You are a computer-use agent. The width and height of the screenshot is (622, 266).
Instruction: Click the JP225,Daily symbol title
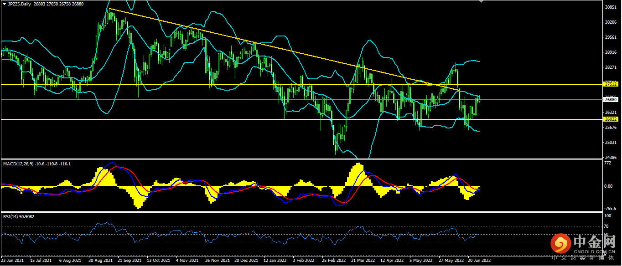coord(20,4)
